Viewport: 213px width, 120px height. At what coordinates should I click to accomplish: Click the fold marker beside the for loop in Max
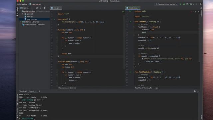57,38
